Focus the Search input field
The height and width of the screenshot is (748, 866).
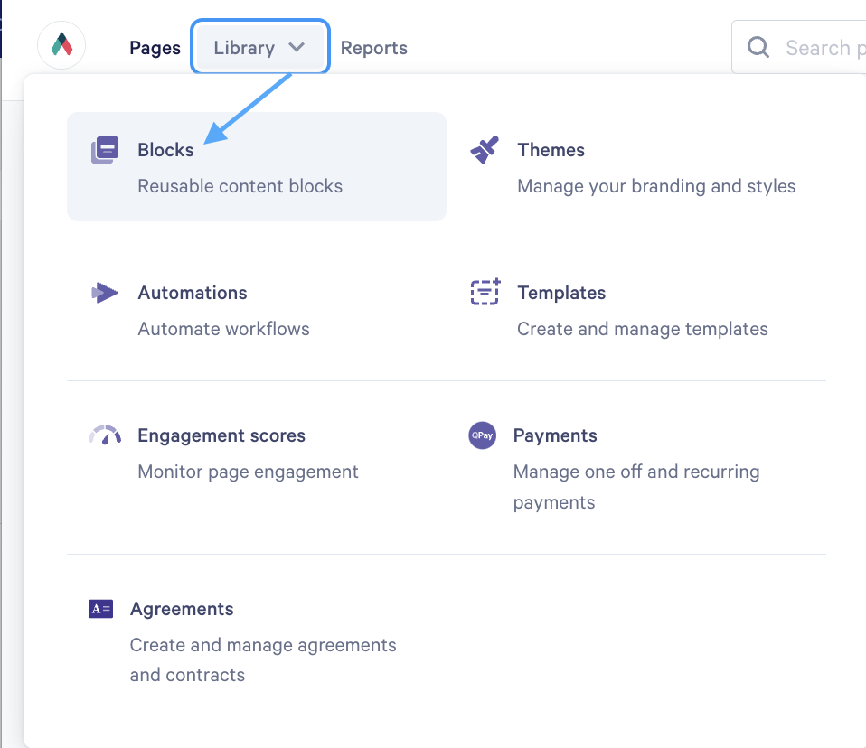[x=799, y=48]
